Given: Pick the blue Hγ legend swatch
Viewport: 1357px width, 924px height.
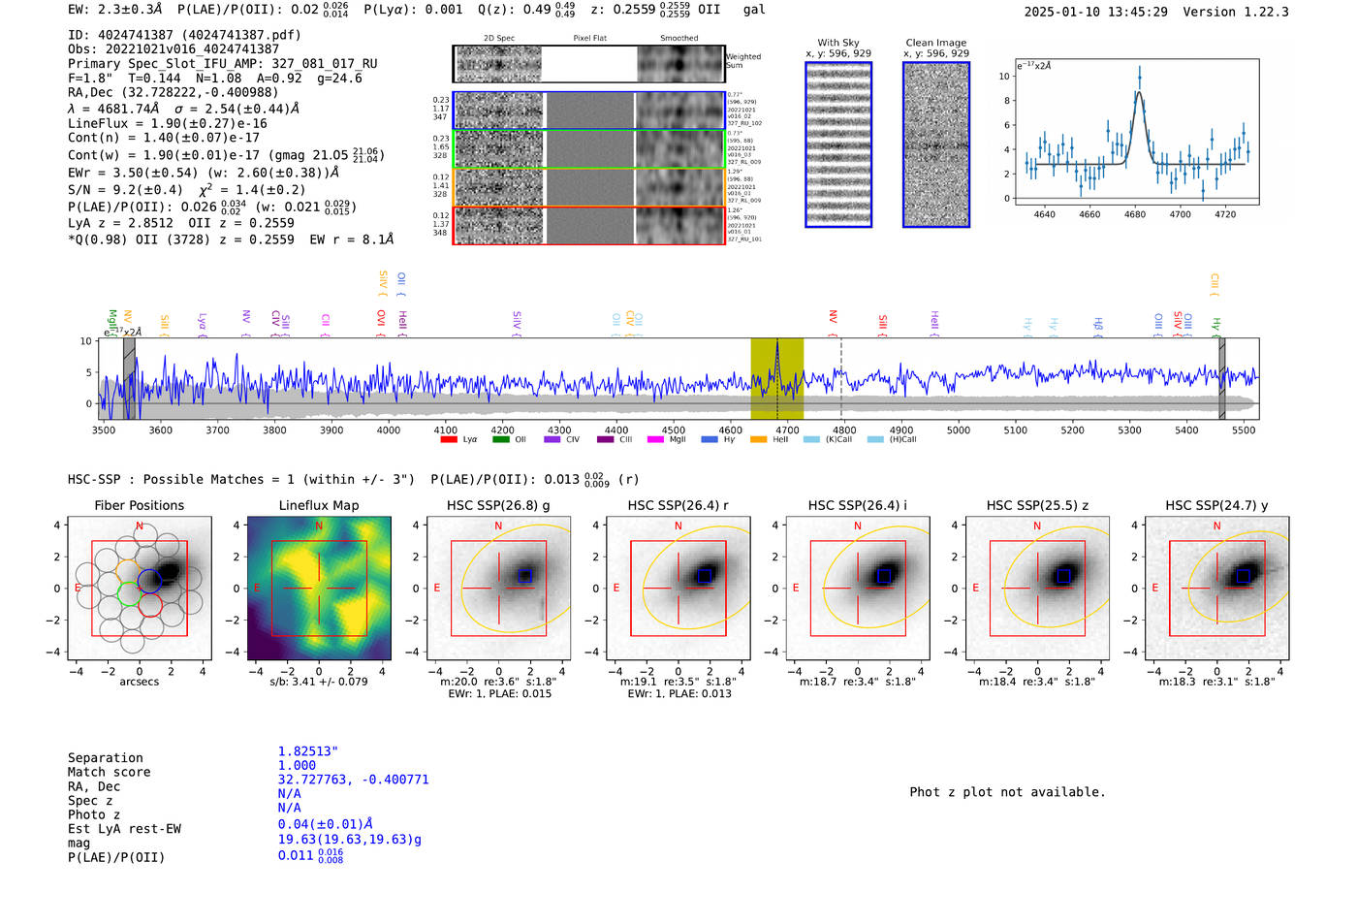Looking at the screenshot, I should tap(710, 439).
